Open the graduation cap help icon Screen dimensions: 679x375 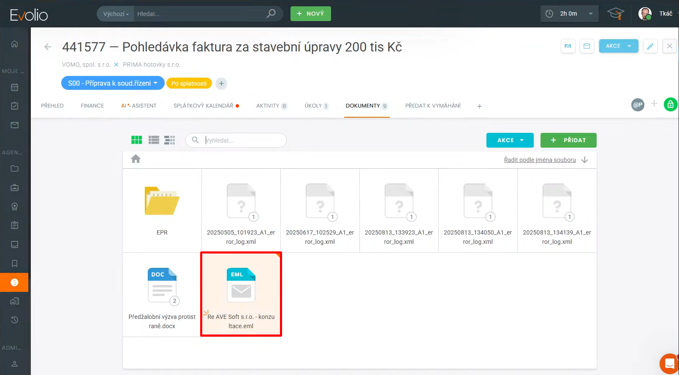point(615,14)
